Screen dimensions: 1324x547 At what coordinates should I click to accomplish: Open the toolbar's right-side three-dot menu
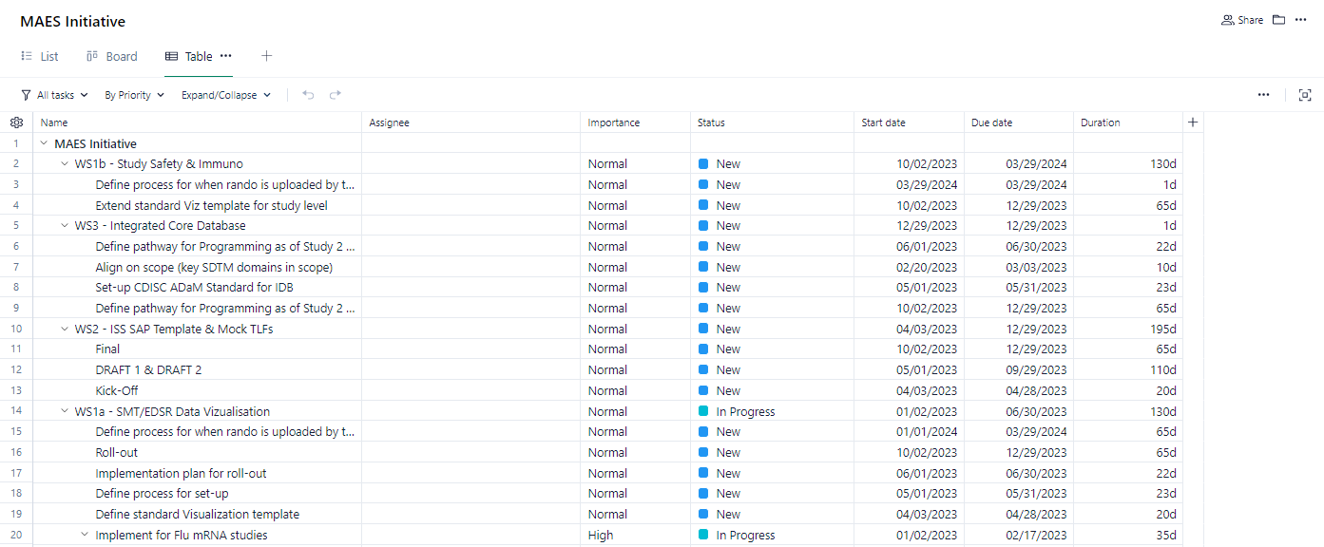[1263, 95]
